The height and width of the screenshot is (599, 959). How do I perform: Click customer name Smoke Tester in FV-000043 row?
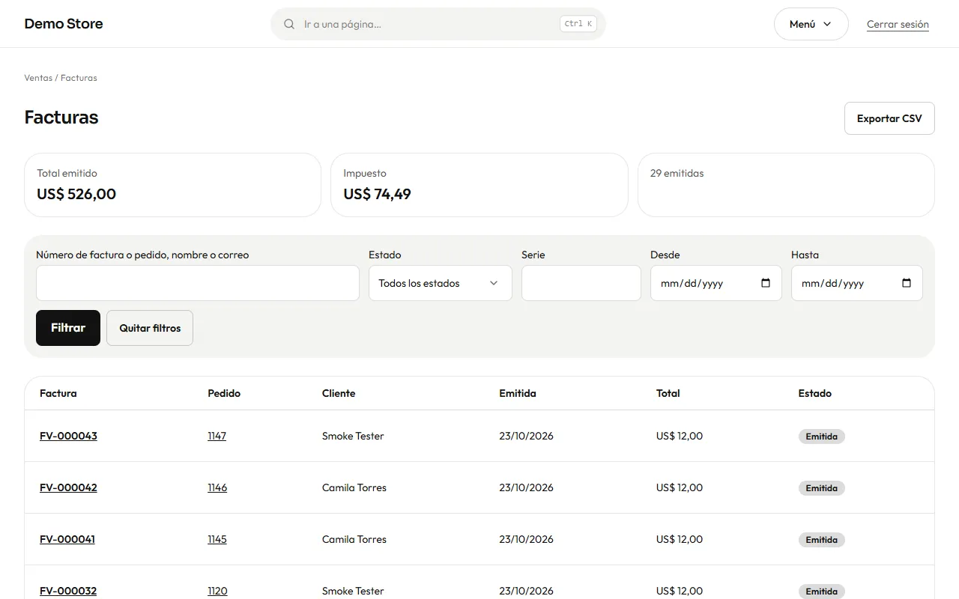coord(353,436)
